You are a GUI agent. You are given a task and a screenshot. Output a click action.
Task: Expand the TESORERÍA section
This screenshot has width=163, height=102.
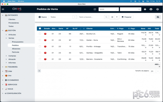[13, 67]
